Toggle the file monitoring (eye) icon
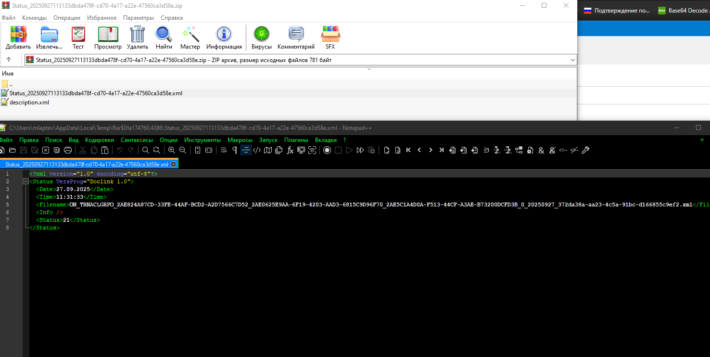Image resolution: width=710 pixels, height=357 pixels. [x=312, y=150]
